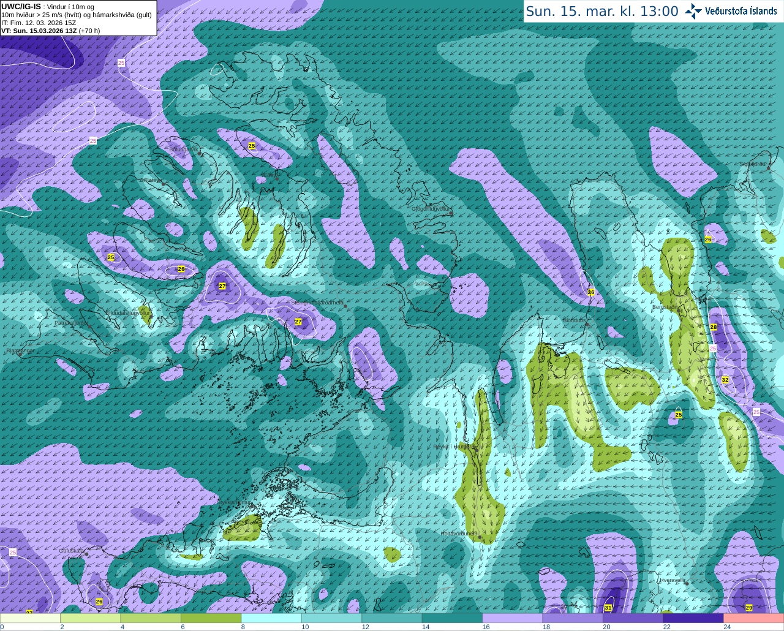Click the yellow 28 gust marker
The height and width of the screenshot is (631, 784).
(x=714, y=327)
